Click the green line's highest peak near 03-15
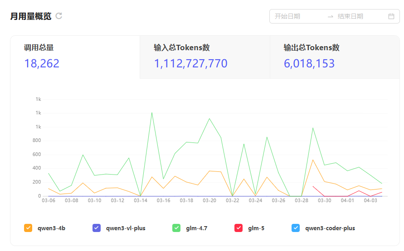This screenshot has width=404, height=251. 151,113
